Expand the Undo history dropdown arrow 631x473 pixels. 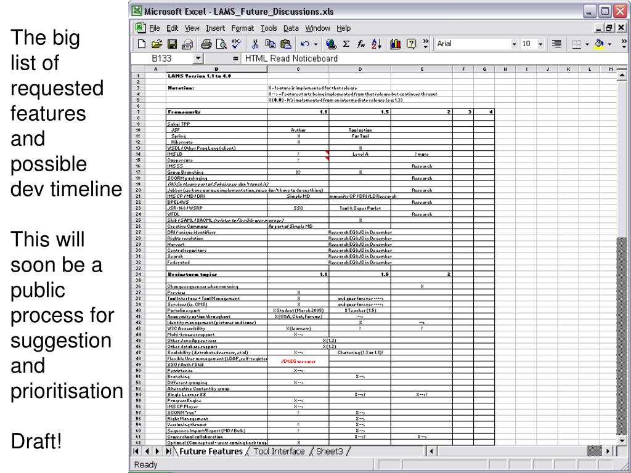(316, 44)
